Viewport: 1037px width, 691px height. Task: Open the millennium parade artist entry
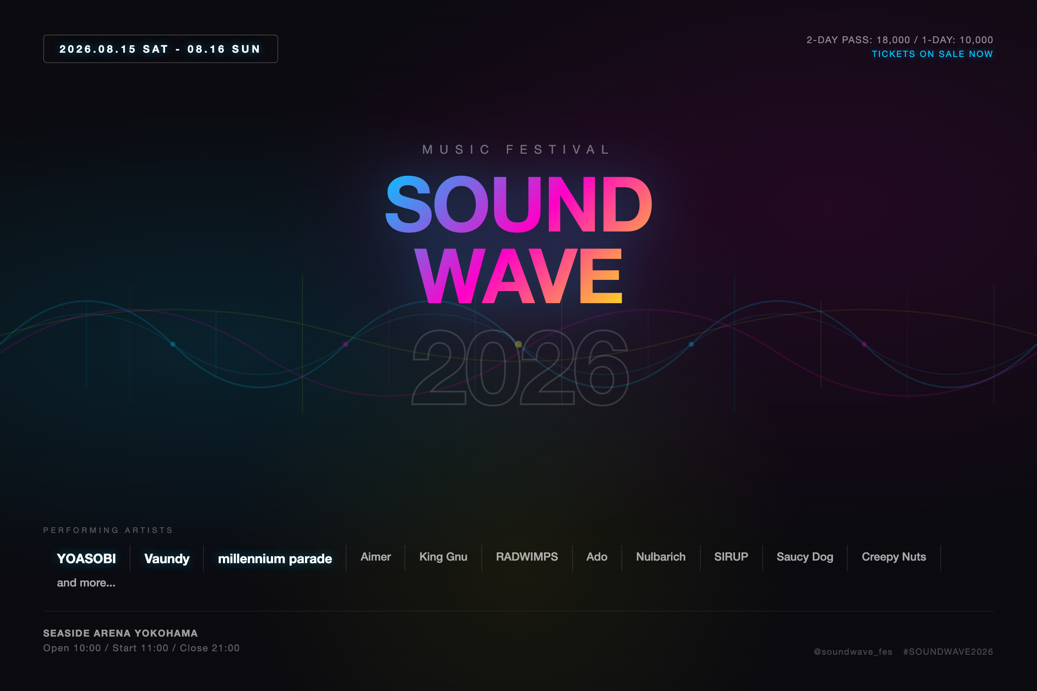(x=275, y=558)
